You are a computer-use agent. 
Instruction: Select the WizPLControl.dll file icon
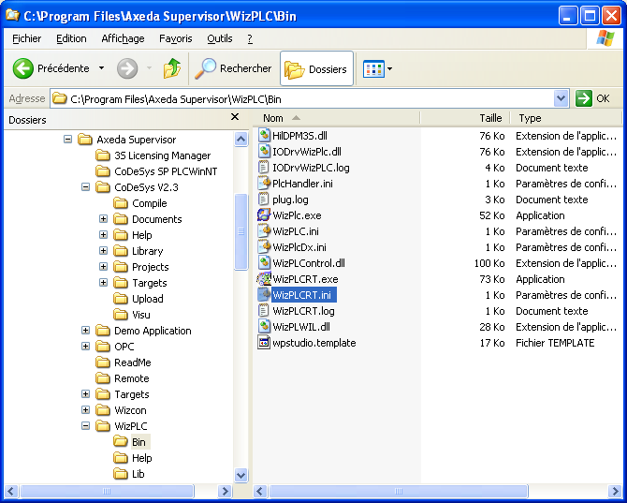click(264, 263)
